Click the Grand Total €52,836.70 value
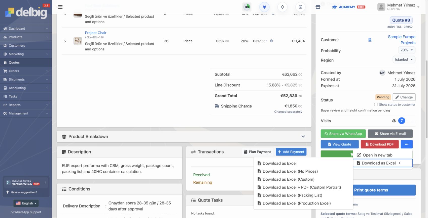The image size is (428, 218). coord(291,96)
